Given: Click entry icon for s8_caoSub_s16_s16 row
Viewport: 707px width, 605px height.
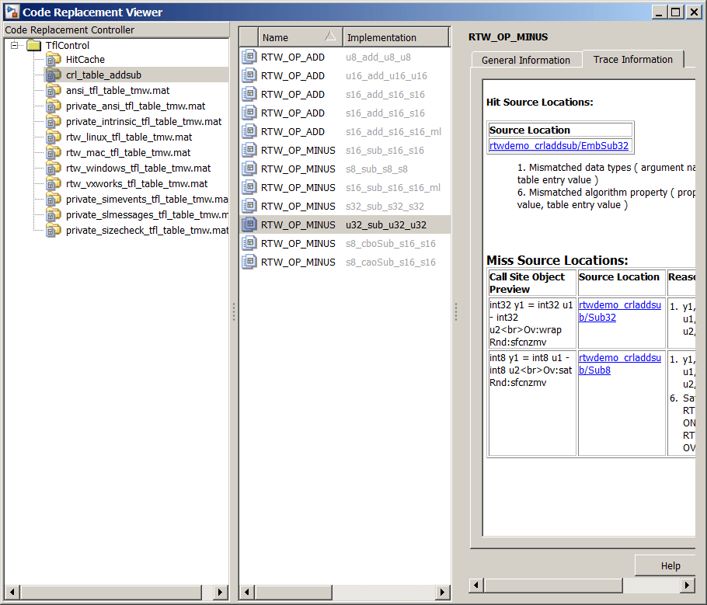Looking at the screenshot, I should (x=249, y=262).
